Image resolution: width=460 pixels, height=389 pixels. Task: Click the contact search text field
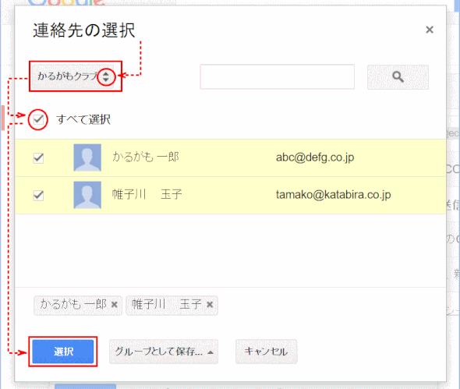[x=278, y=77]
